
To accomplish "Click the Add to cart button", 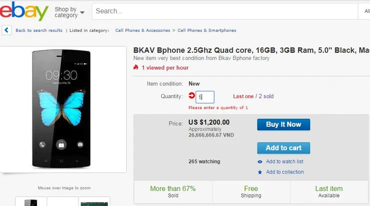I will click(x=283, y=148).
